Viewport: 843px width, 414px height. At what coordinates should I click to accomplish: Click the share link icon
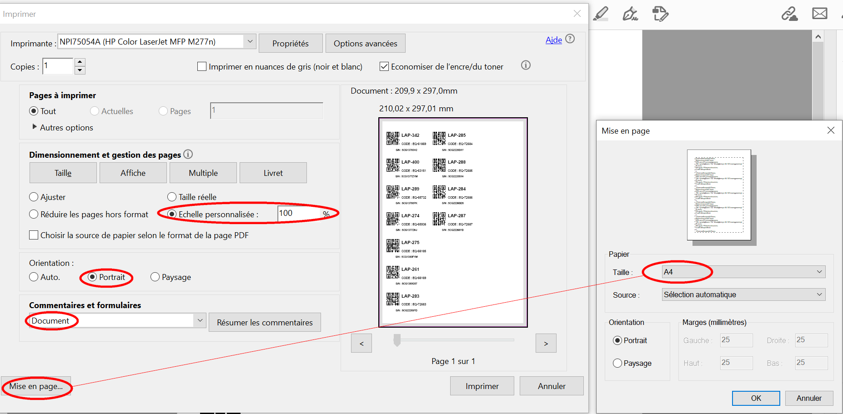[x=790, y=14]
